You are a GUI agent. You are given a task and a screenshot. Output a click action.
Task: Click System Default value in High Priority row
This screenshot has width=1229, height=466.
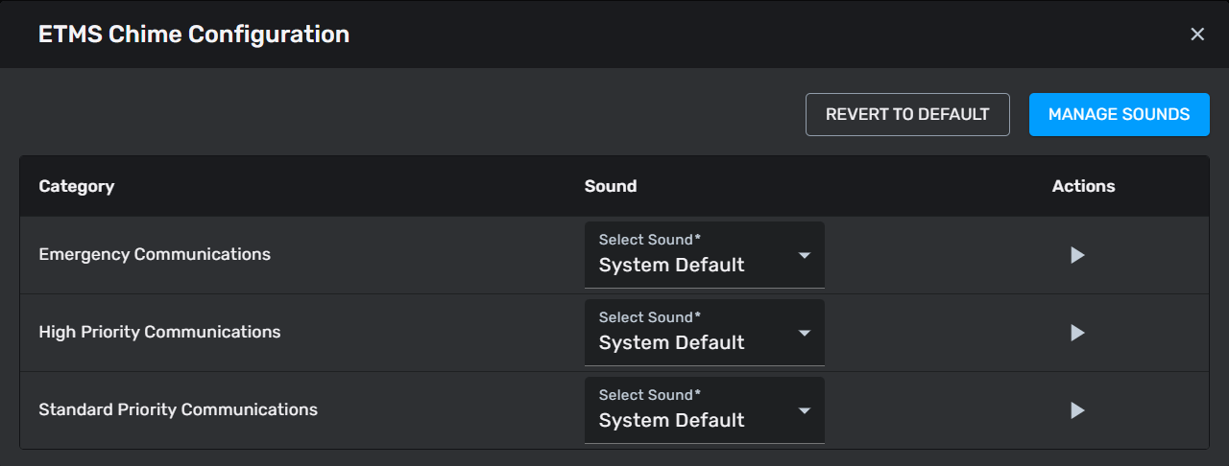click(671, 343)
